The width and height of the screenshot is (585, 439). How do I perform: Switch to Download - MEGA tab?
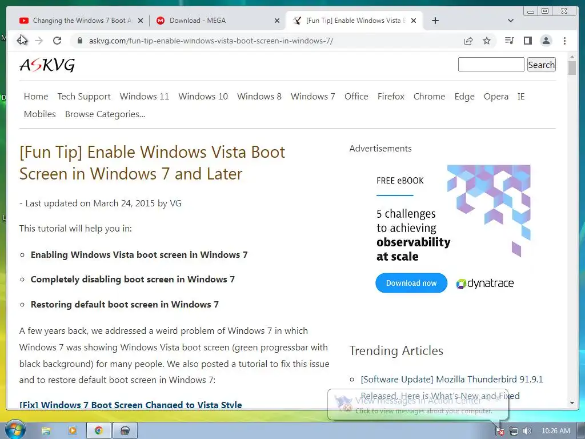(218, 21)
